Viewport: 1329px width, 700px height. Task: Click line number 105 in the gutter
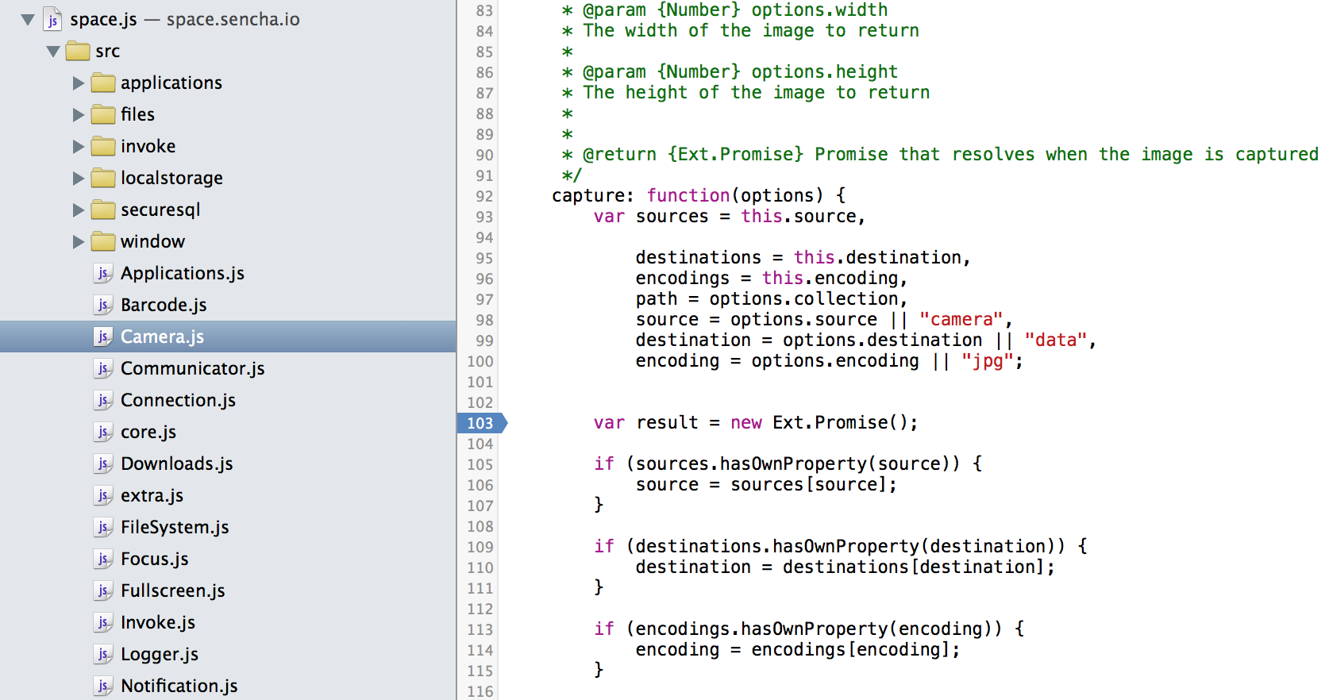[480, 464]
